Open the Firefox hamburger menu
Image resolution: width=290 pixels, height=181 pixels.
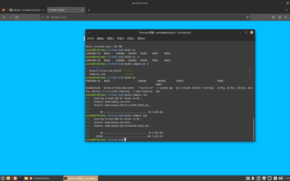coord(286,17)
